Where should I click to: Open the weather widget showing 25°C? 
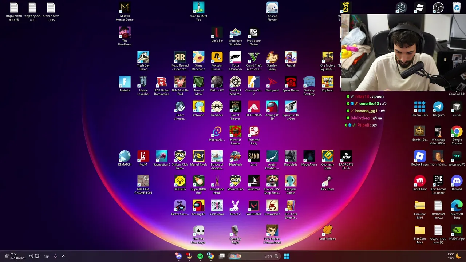pos(454,256)
